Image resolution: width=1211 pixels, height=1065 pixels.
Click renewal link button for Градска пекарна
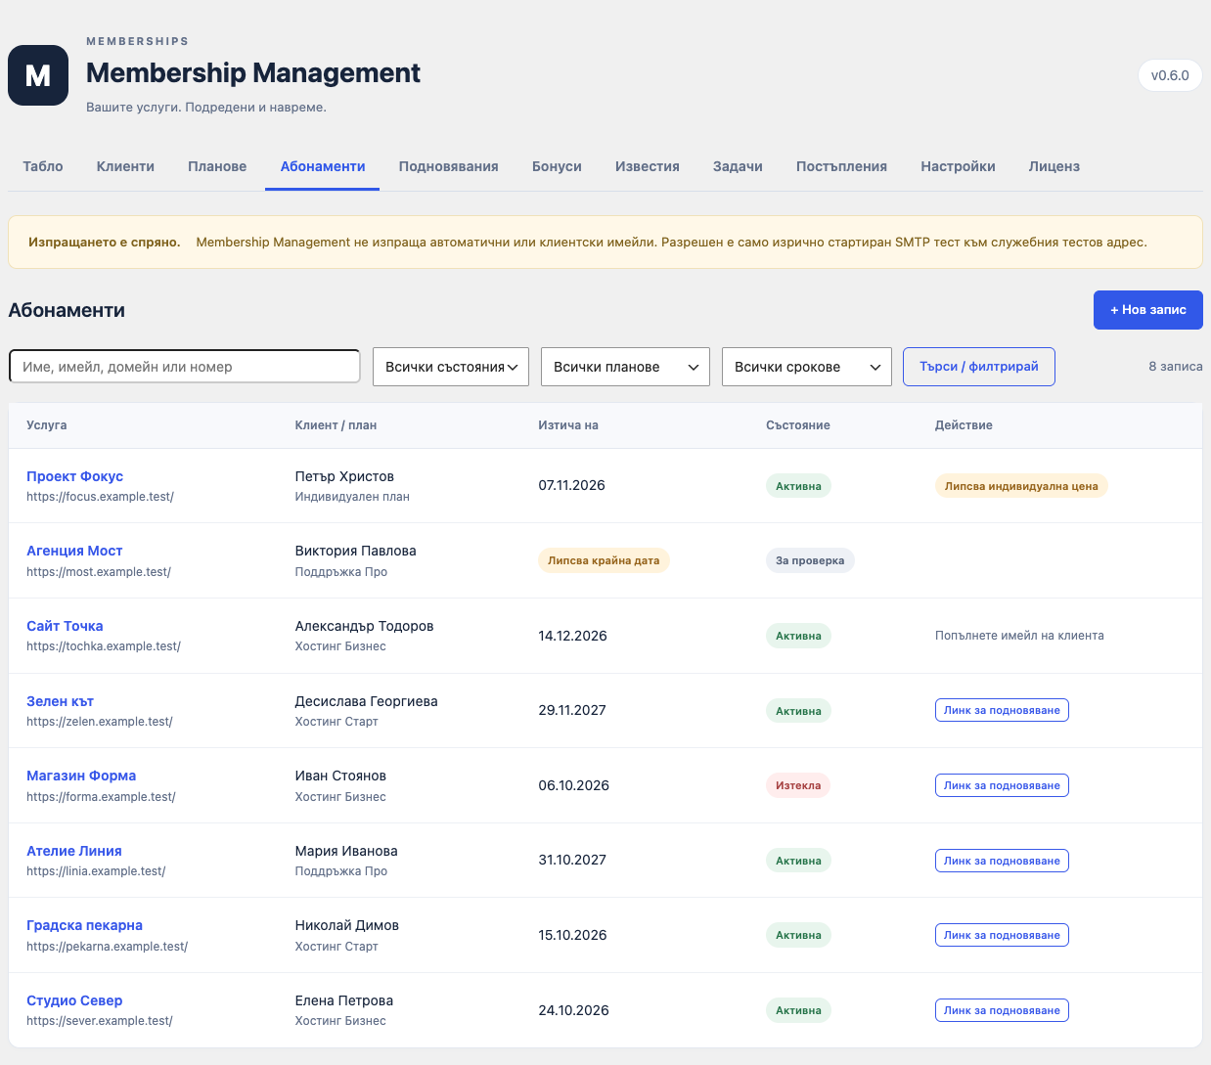pyautogui.click(x=1002, y=935)
